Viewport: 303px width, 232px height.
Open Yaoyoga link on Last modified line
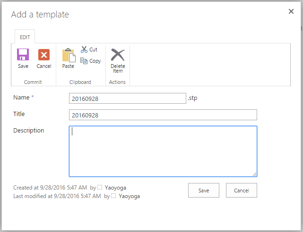tap(129, 196)
